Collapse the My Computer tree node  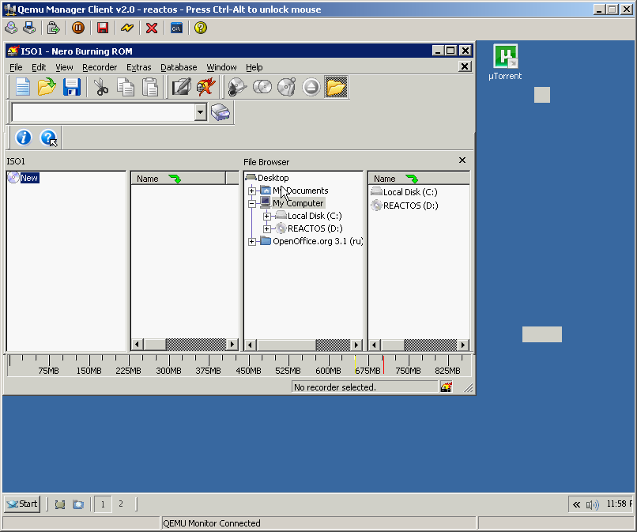tap(252, 203)
